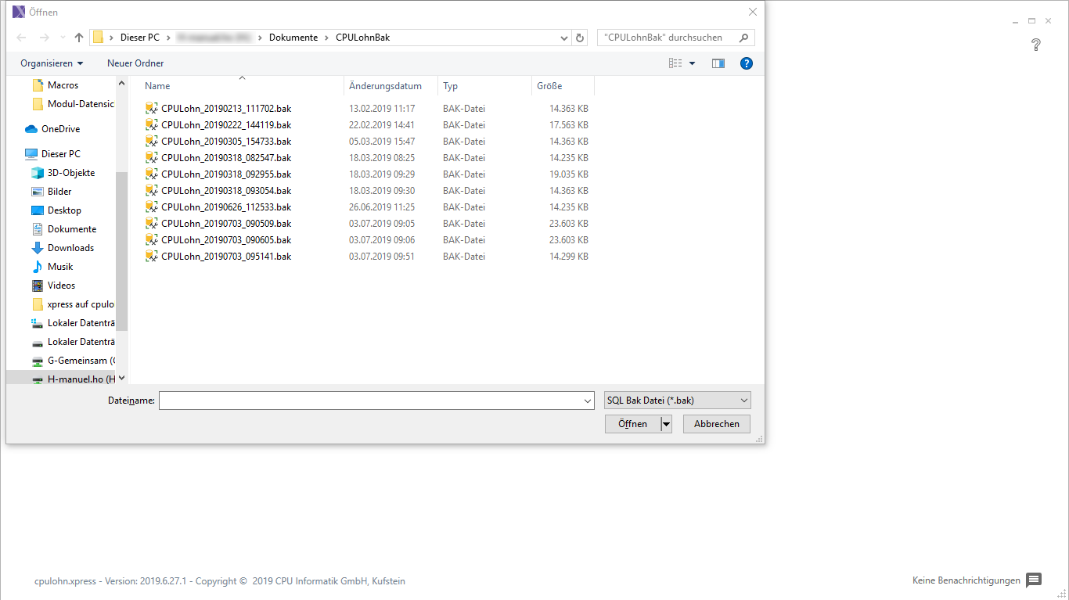1069x600 pixels.
Task: Open the Öffnen button split arrow
Action: pyautogui.click(x=666, y=424)
